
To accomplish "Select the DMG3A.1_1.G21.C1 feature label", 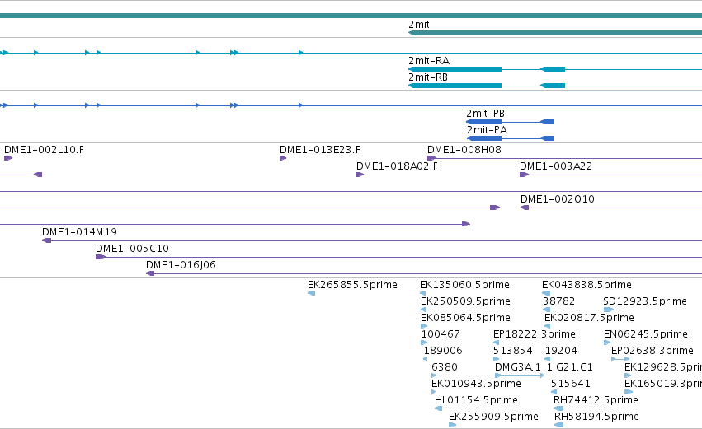I will pos(544,368).
